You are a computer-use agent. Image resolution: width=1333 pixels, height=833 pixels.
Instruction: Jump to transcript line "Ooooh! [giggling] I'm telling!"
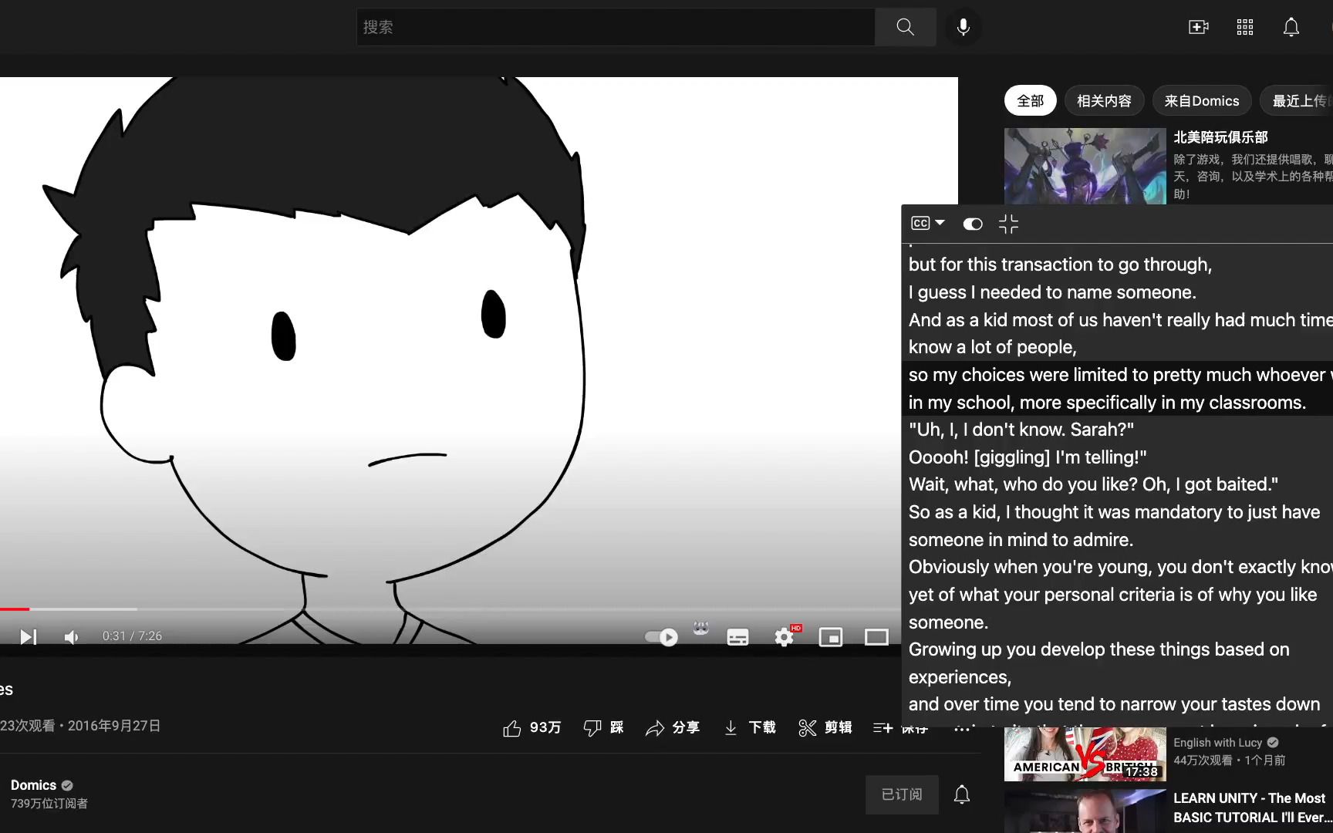tap(1028, 457)
